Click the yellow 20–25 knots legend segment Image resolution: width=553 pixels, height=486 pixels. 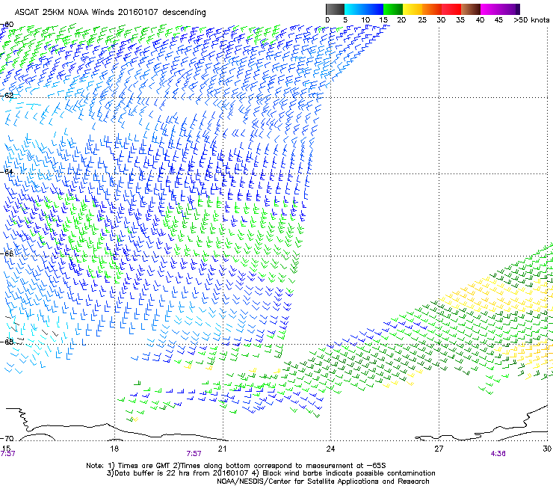pyautogui.click(x=413, y=9)
